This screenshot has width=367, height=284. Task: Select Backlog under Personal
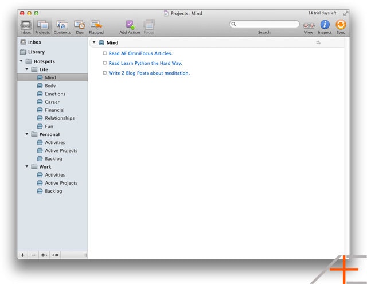click(53, 159)
